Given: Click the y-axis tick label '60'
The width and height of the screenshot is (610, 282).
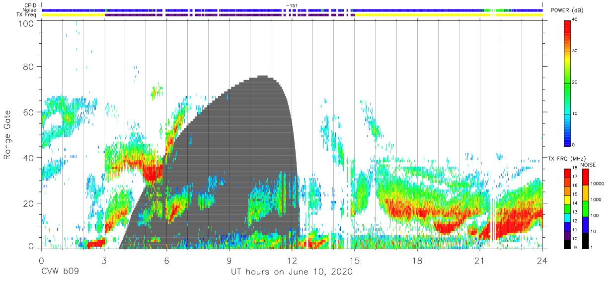Looking at the screenshot, I should pyautogui.click(x=29, y=112).
